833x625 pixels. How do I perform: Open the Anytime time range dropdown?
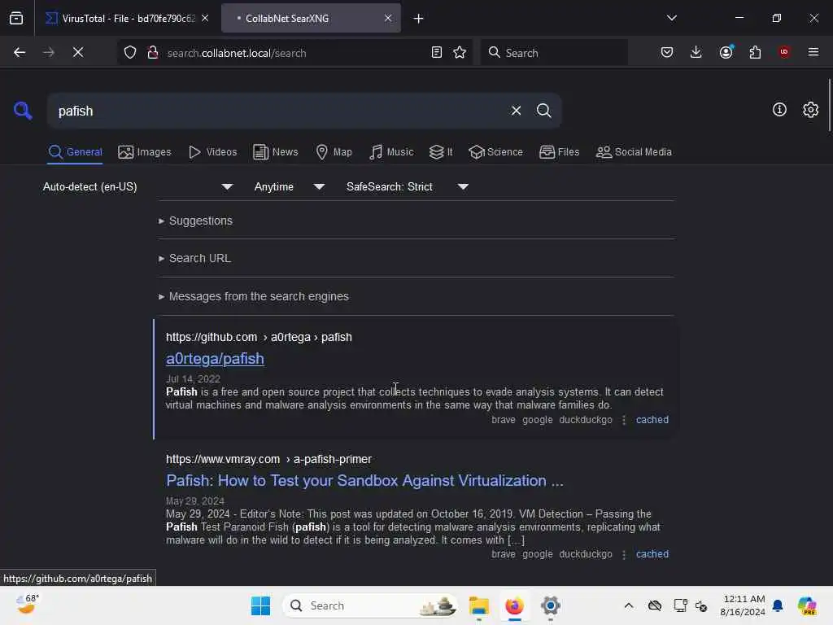tap(289, 186)
